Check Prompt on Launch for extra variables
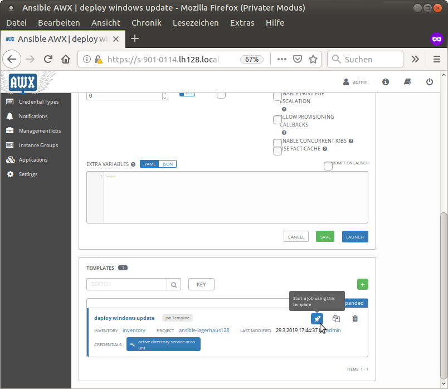Screen dimensions: 448x389 (328, 166)
